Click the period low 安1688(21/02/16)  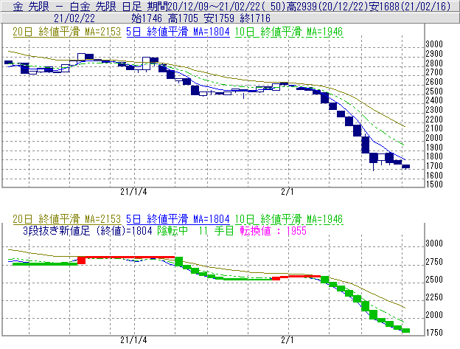(410, 6)
